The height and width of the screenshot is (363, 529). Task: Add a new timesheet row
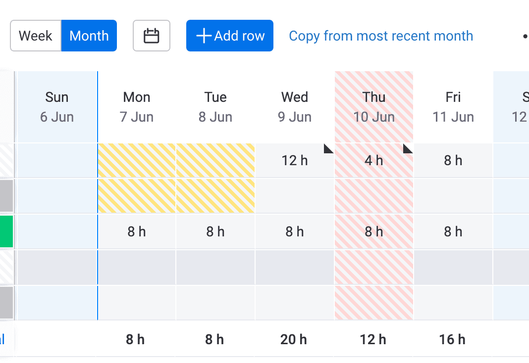point(230,36)
